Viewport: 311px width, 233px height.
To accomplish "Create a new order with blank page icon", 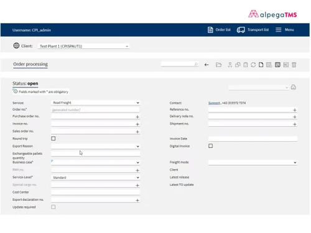I will click(261, 65).
